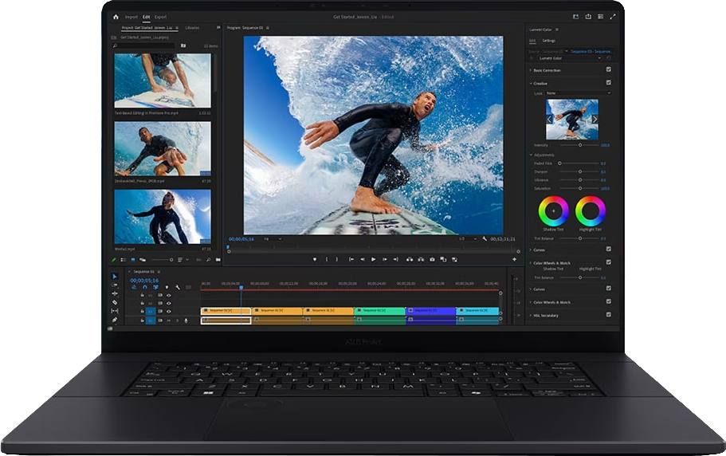Screen dimensions: 726x456
Task: Click the timeline timecode 00;00;05;16
Action: [x=144, y=281]
